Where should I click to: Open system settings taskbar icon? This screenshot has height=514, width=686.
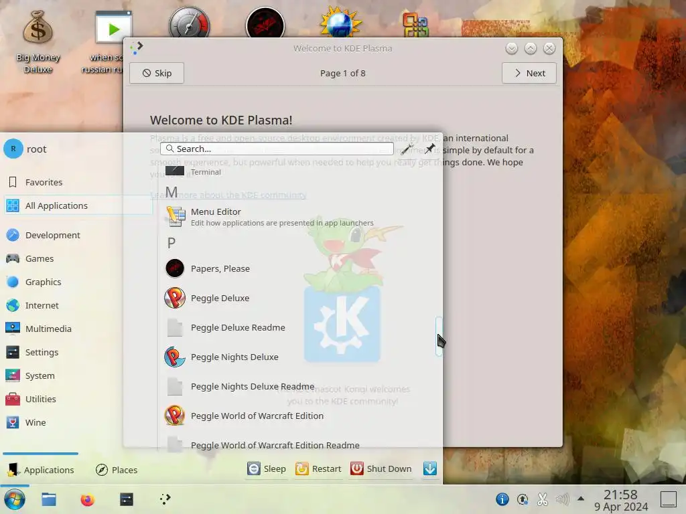127,499
